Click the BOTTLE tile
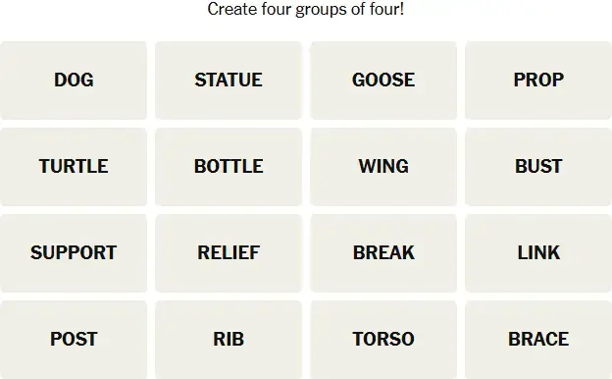This screenshot has height=379, width=612. click(x=229, y=167)
